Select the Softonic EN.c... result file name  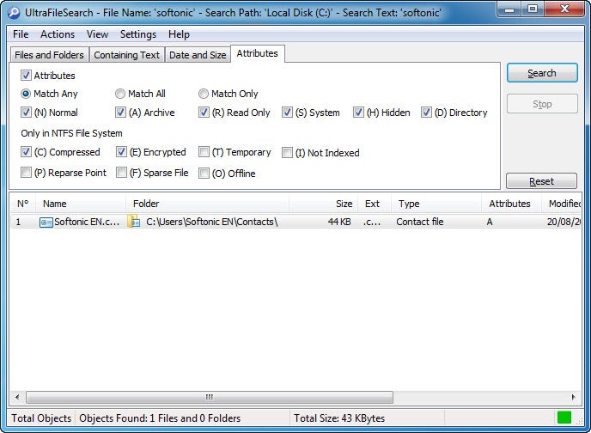click(87, 222)
